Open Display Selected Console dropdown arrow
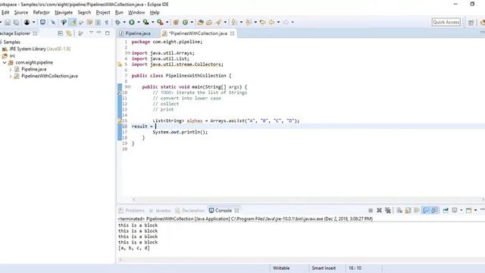The image size is (485, 273). point(462,211)
